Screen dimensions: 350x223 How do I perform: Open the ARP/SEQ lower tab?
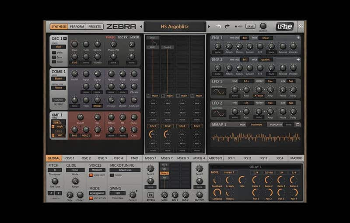pyautogui.click(x=215, y=158)
